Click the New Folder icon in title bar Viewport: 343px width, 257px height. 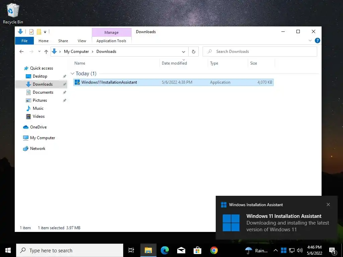[39, 32]
